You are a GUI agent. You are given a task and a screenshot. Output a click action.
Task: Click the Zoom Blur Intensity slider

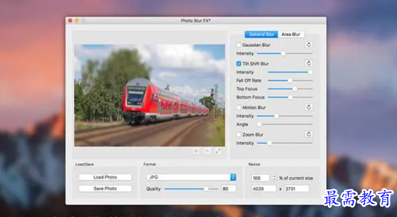click(x=285, y=143)
